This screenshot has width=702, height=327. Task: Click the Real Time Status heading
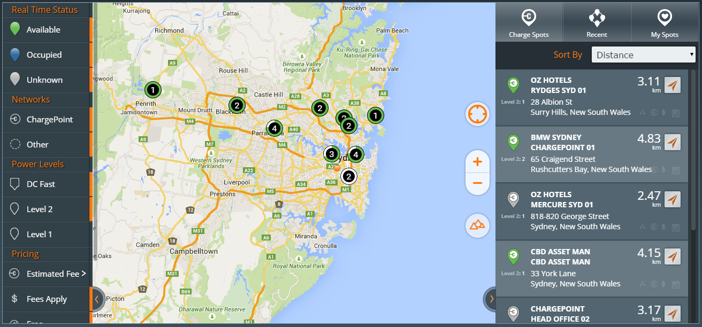[x=45, y=10]
